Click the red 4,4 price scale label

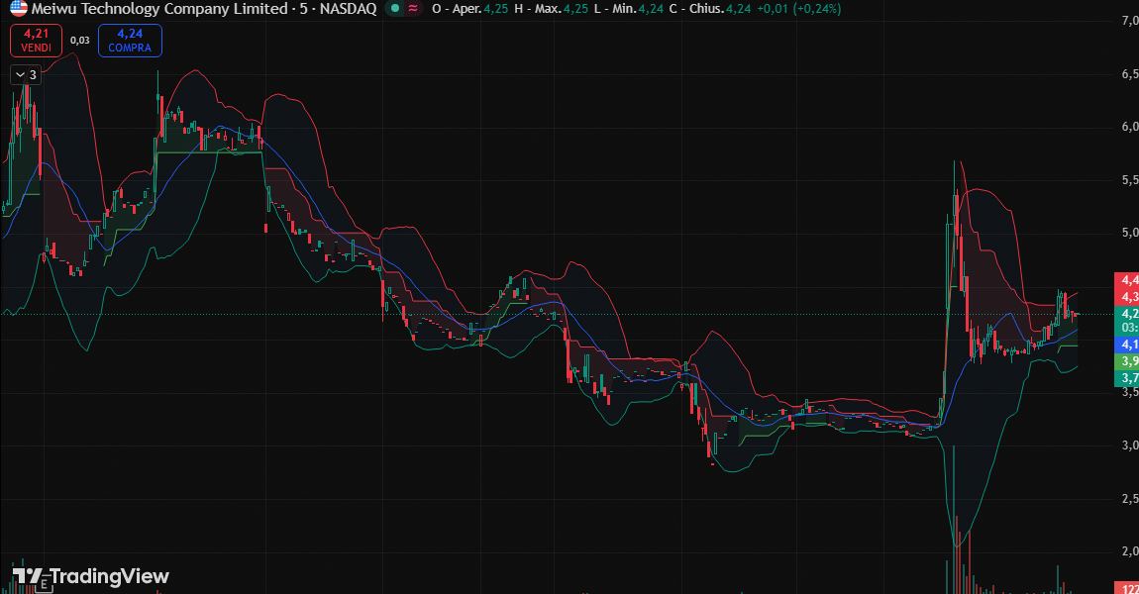click(1127, 280)
